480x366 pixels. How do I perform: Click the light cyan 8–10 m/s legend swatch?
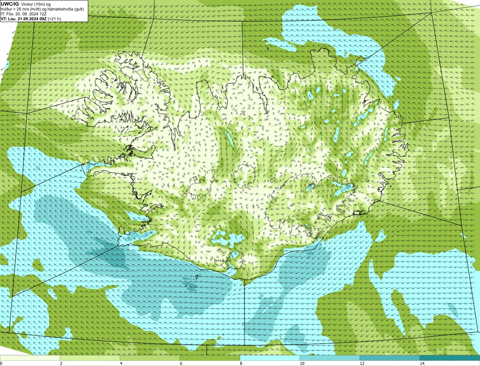tap(270, 358)
